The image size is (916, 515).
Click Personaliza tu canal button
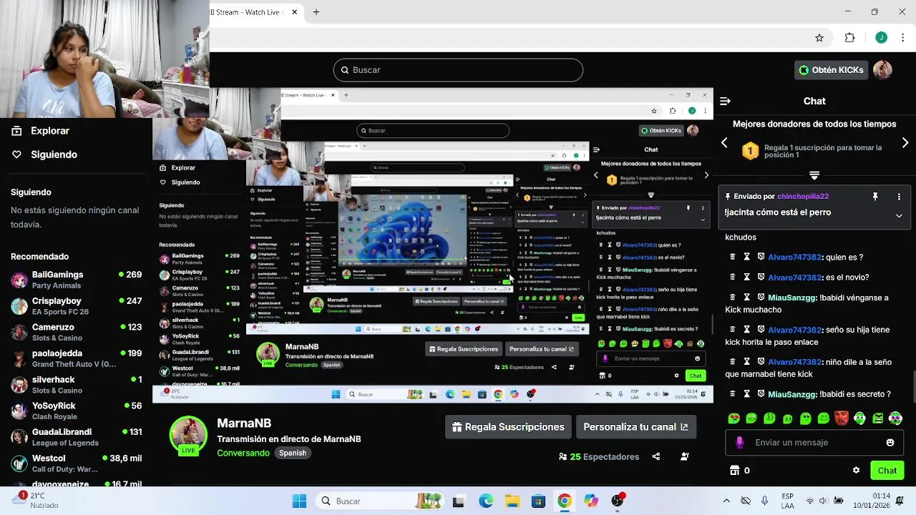click(635, 427)
